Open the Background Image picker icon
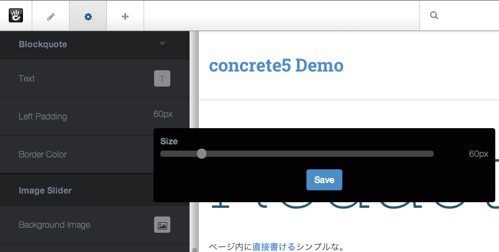The width and height of the screenshot is (499, 252). coord(162,225)
